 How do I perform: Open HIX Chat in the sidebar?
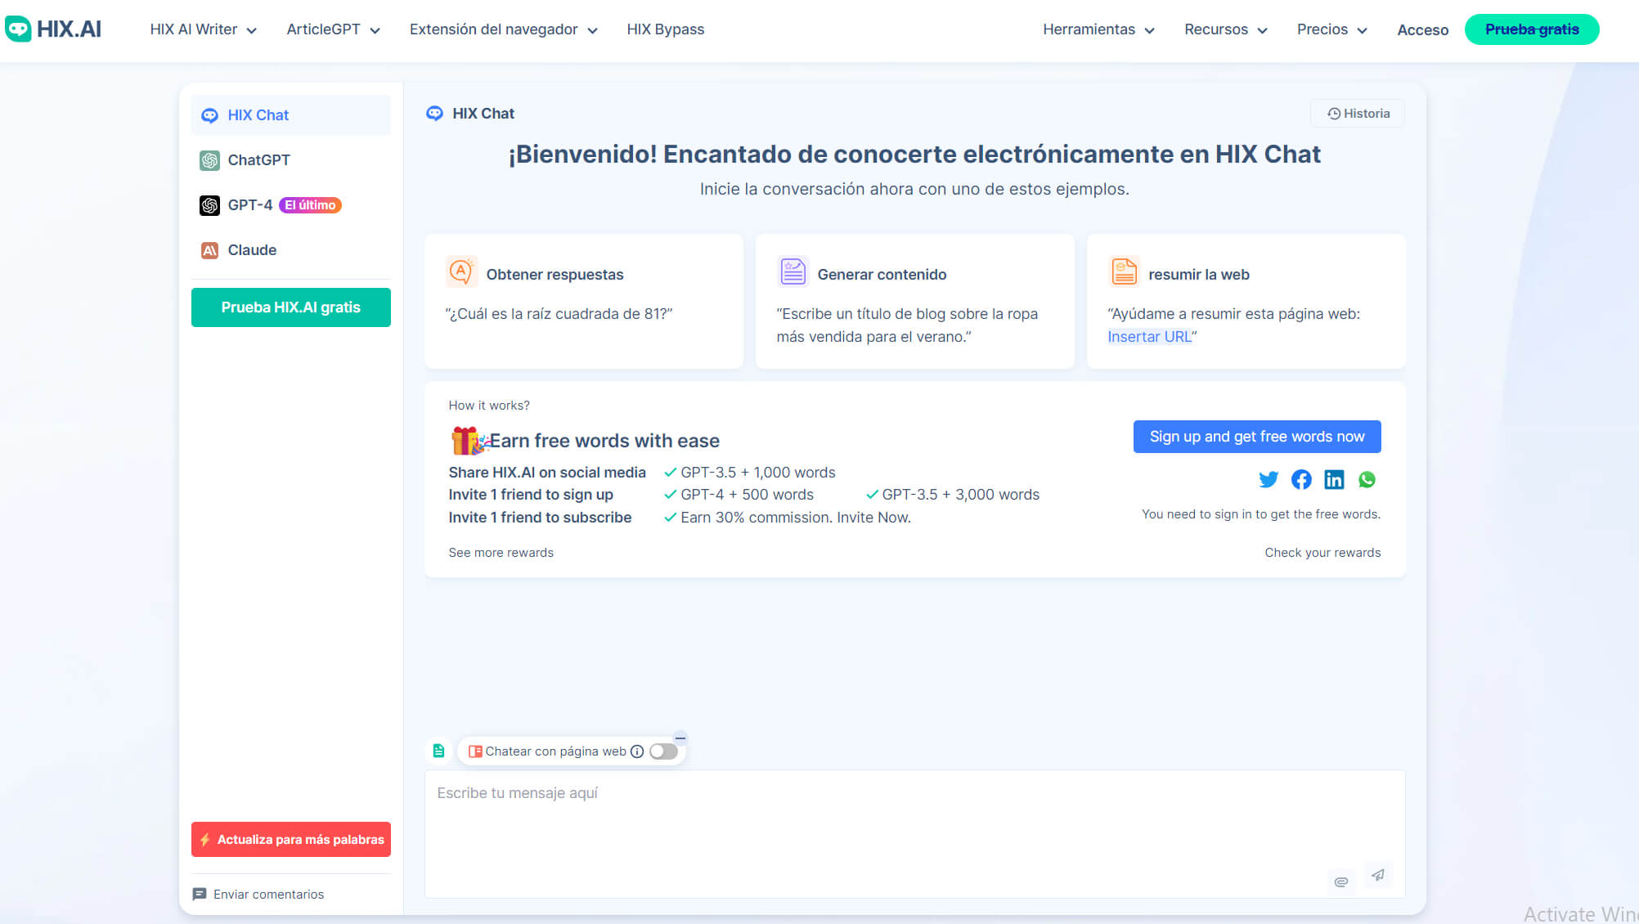[x=290, y=115]
